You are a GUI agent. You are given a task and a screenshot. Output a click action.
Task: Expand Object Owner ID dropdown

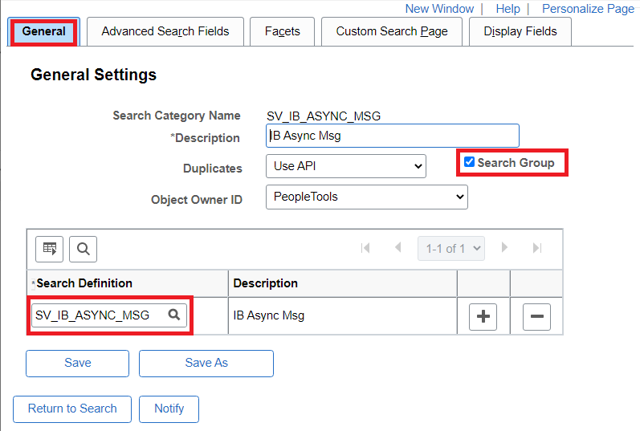pos(366,197)
